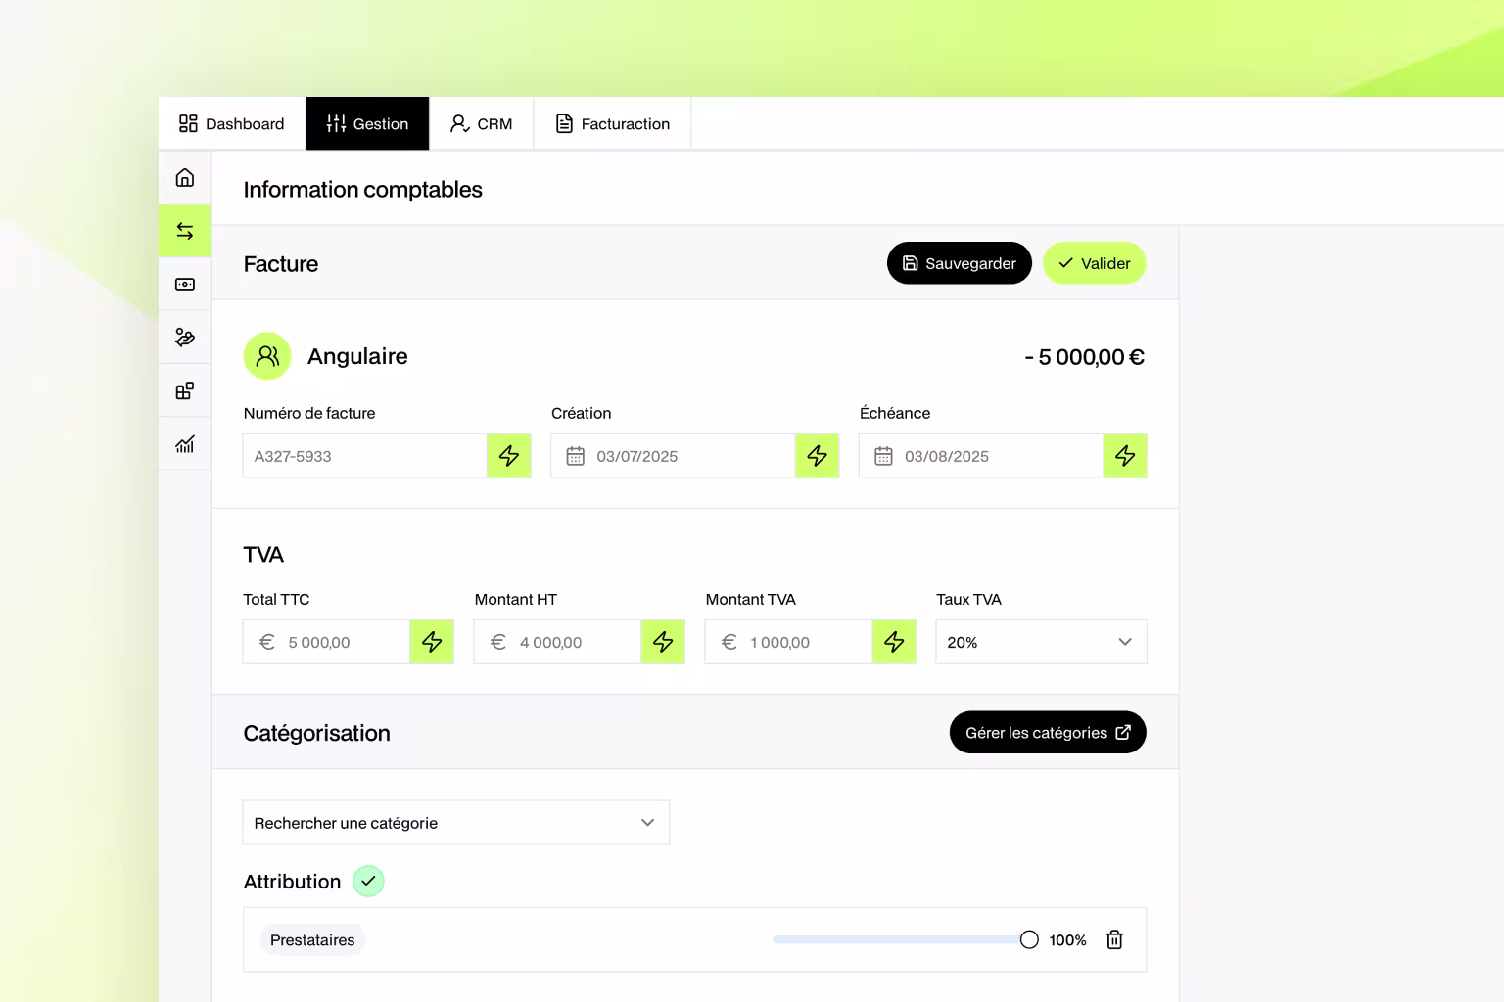
Task: Open Gérer les catégories link button
Action: [x=1048, y=733]
